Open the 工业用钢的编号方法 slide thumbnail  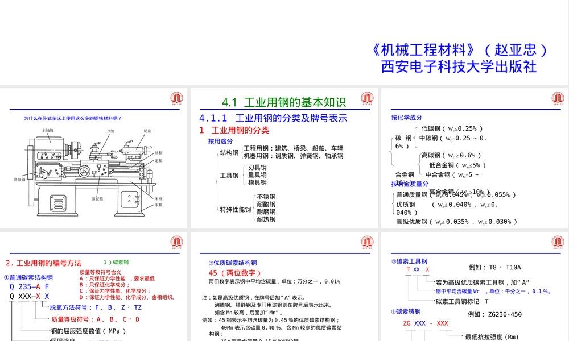click(94, 286)
